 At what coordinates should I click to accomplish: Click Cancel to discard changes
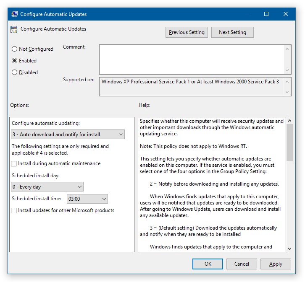tap(242, 264)
